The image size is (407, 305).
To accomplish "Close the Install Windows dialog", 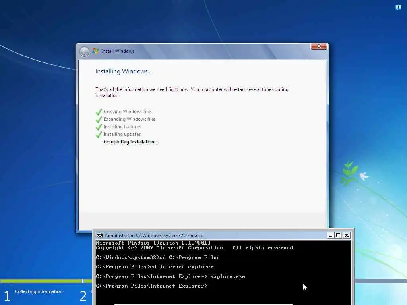I will (x=319, y=46).
